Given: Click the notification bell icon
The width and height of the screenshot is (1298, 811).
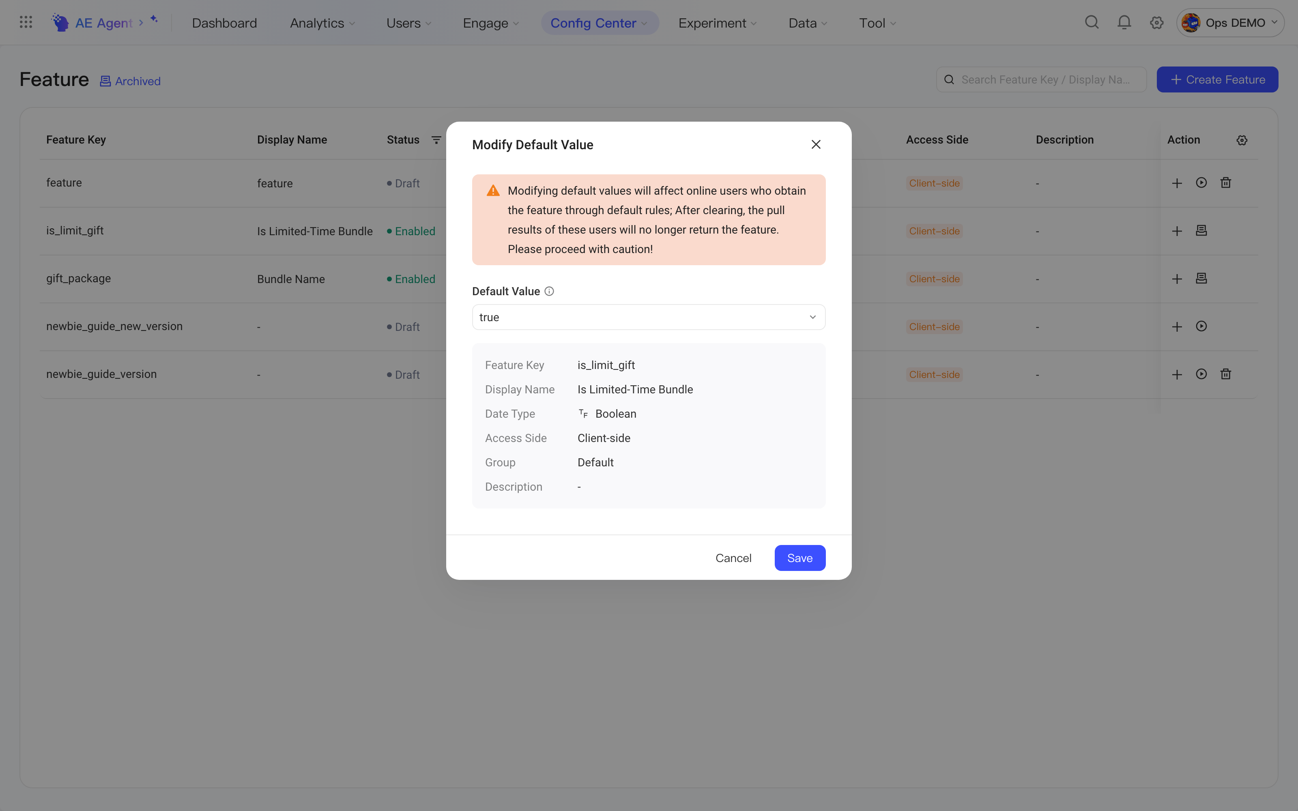Looking at the screenshot, I should (1124, 23).
